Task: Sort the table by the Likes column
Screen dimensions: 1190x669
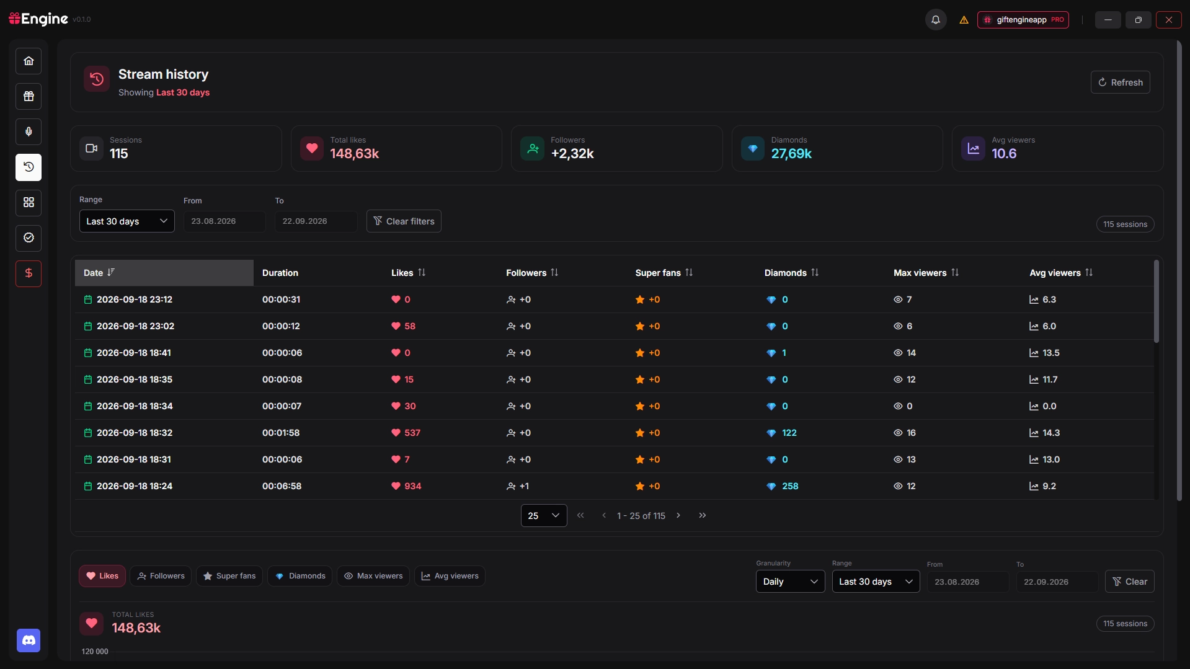Action: 408,273
